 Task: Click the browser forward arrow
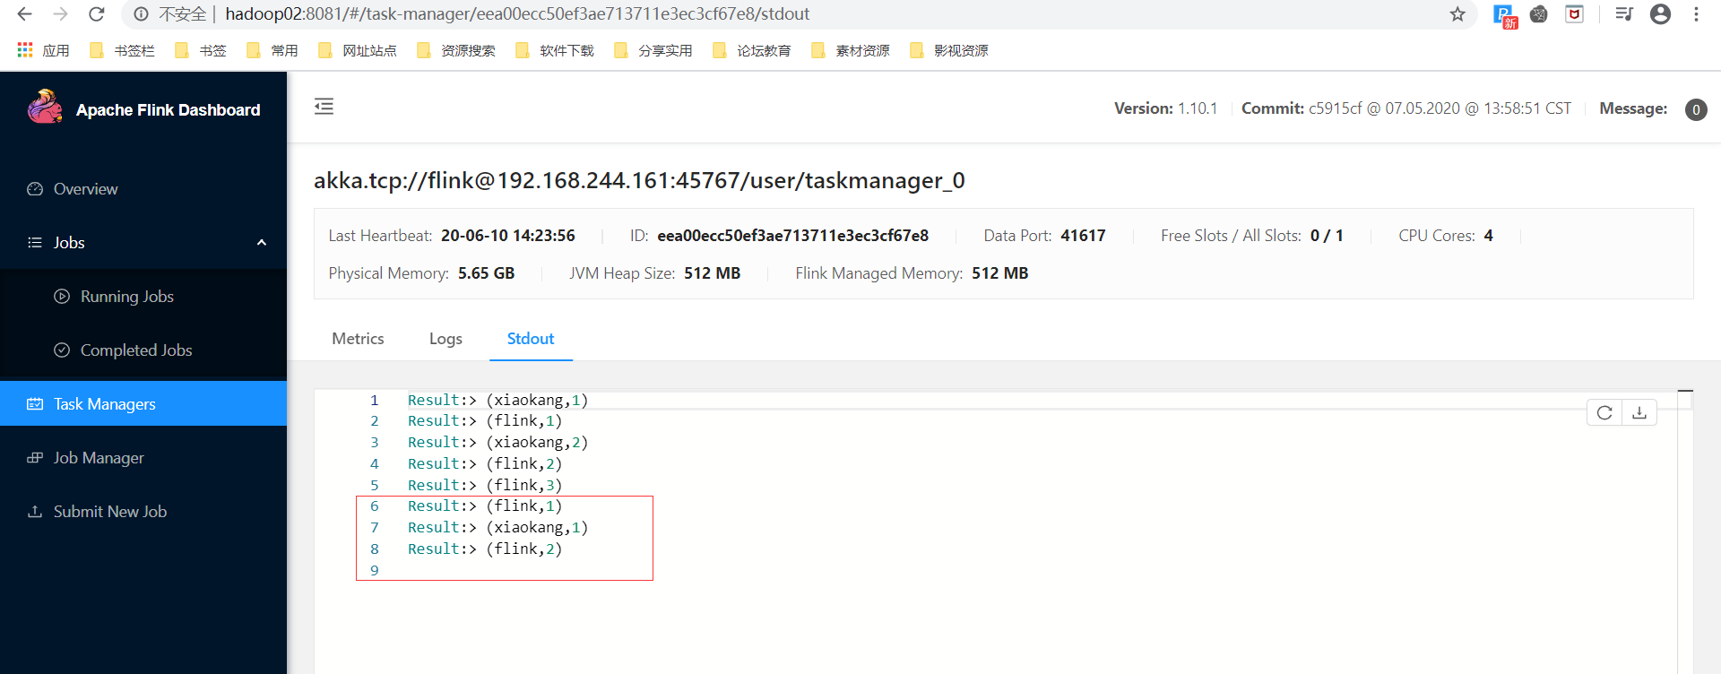pos(60,14)
